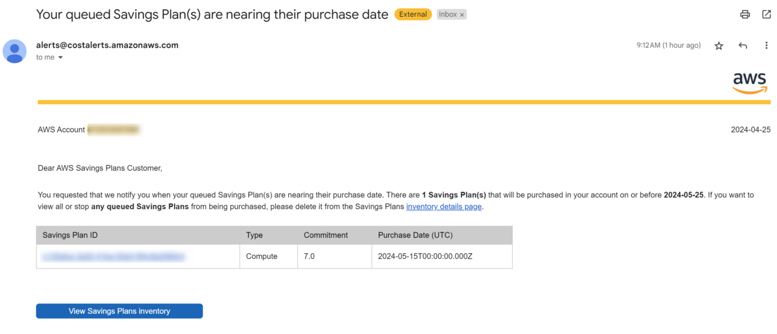Click the yellow External label

point(413,14)
